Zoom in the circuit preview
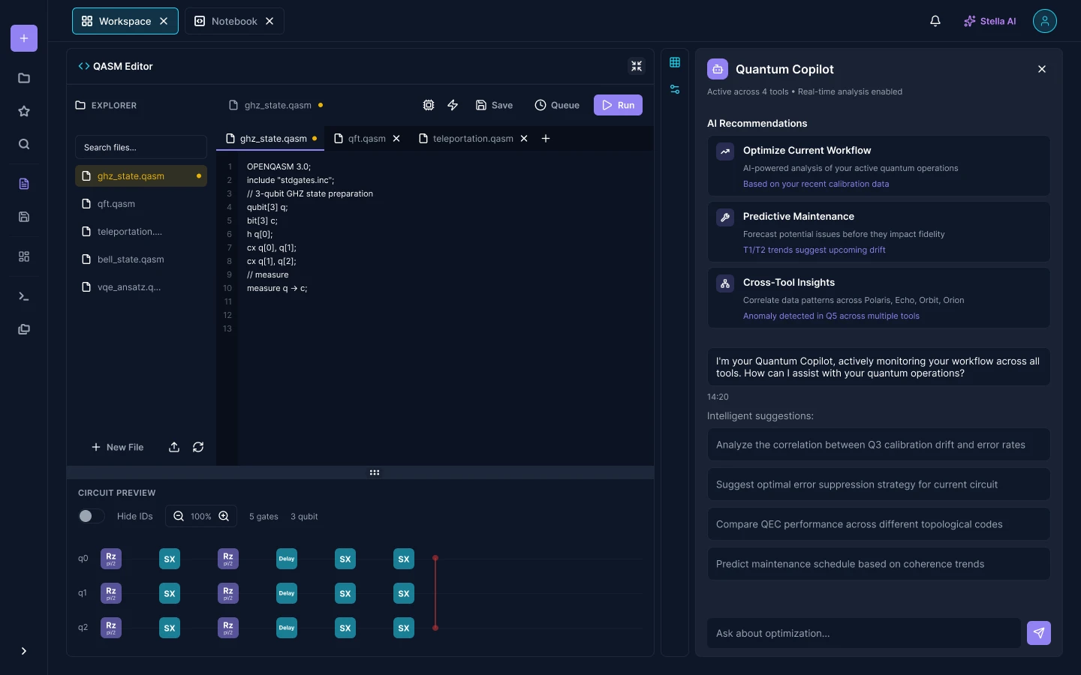 click(x=224, y=516)
